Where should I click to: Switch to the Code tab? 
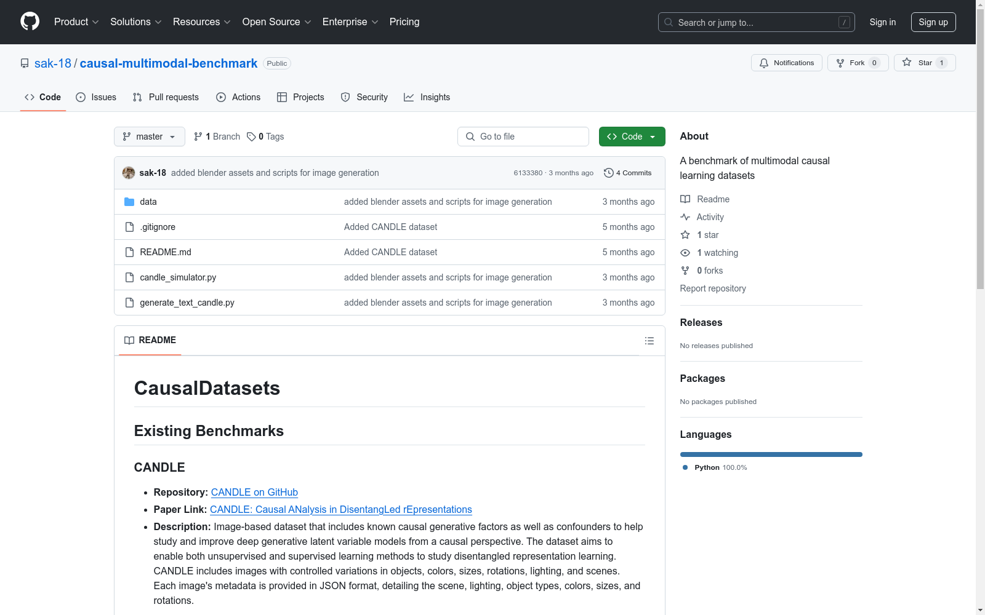point(43,97)
